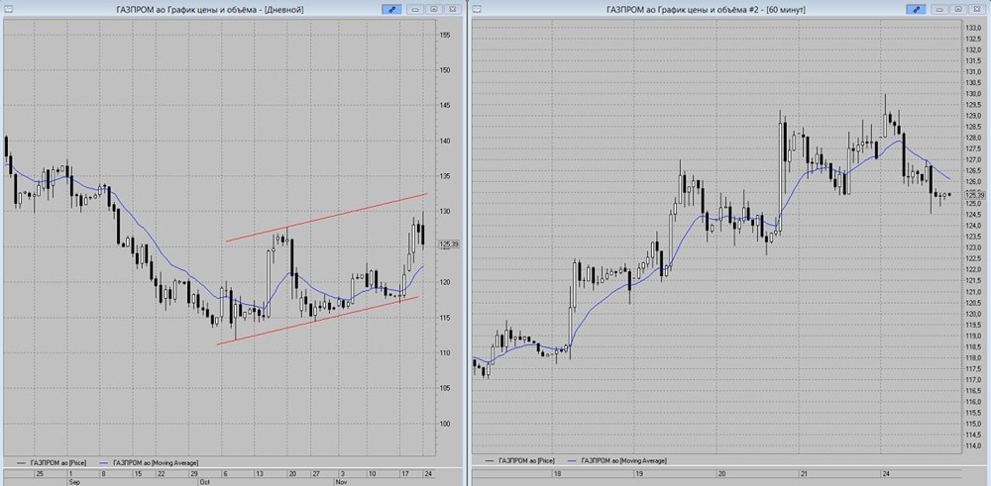Close the daily ГАЗПРОМ chart window
This screenshot has height=486, width=991.
pyautogui.click(x=453, y=10)
